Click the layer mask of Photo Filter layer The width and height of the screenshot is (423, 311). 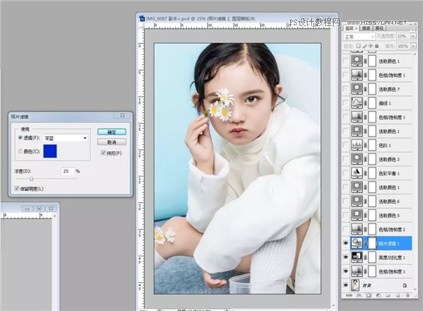tap(373, 243)
